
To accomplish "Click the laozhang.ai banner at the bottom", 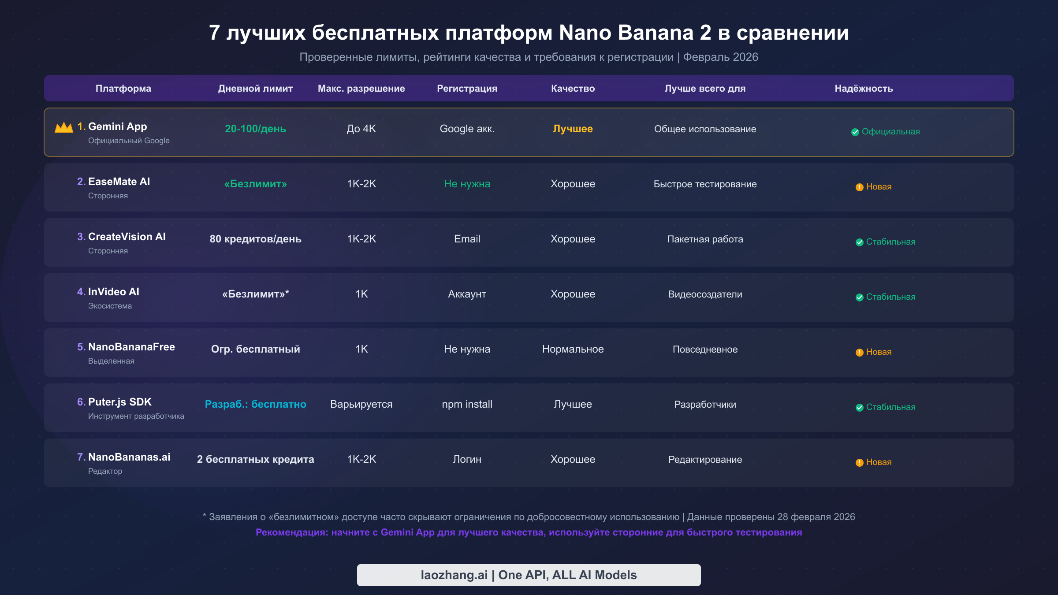I will coord(529,575).
